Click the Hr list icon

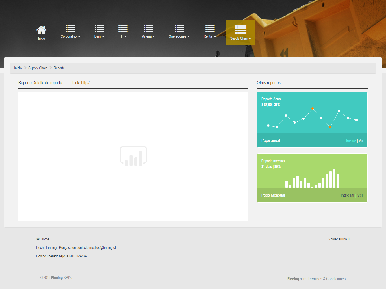tap(123, 28)
